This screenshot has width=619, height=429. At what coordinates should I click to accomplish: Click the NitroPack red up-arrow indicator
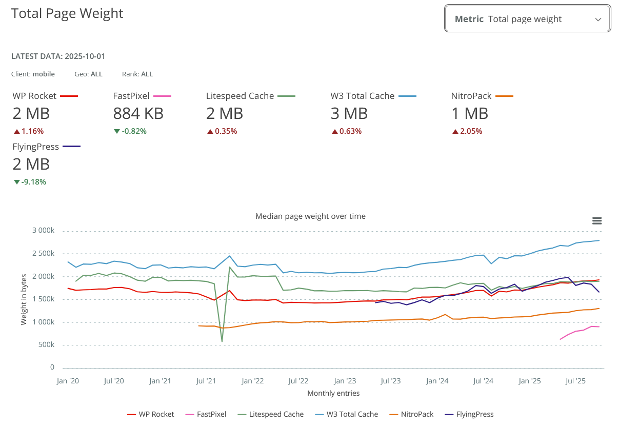pyautogui.click(x=455, y=131)
